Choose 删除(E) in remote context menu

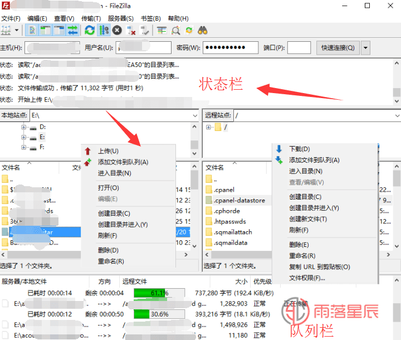coord(299,245)
